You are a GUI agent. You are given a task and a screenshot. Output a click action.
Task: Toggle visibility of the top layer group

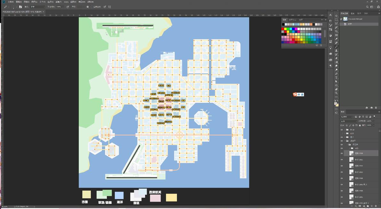click(342, 130)
